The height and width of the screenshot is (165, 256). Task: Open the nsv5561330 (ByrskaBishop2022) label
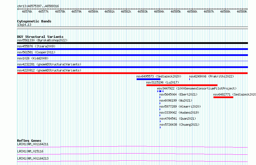click(x=42, y=40)
